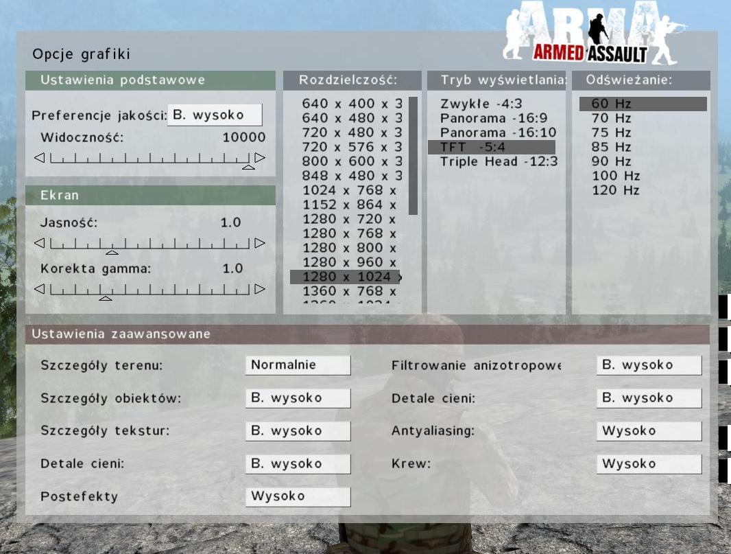The image size is (731, 554).
Task: Select 1024 x 768 resolution entry
Action: pyautogui.click(x=349, y=190)
